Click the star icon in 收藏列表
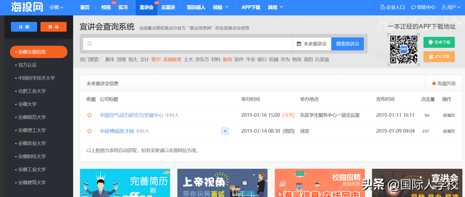This screenshot has height=197, width=465. click(434, 83)
